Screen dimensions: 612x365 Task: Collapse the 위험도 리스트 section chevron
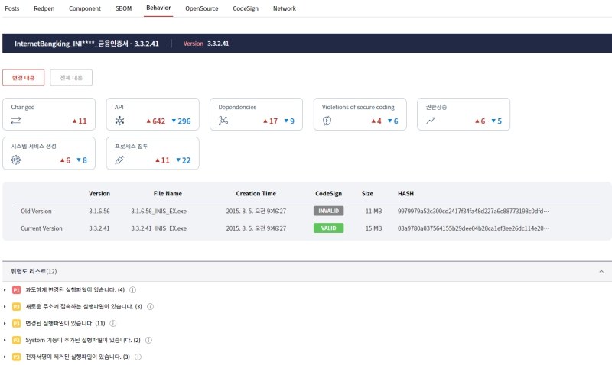(601, 271)
